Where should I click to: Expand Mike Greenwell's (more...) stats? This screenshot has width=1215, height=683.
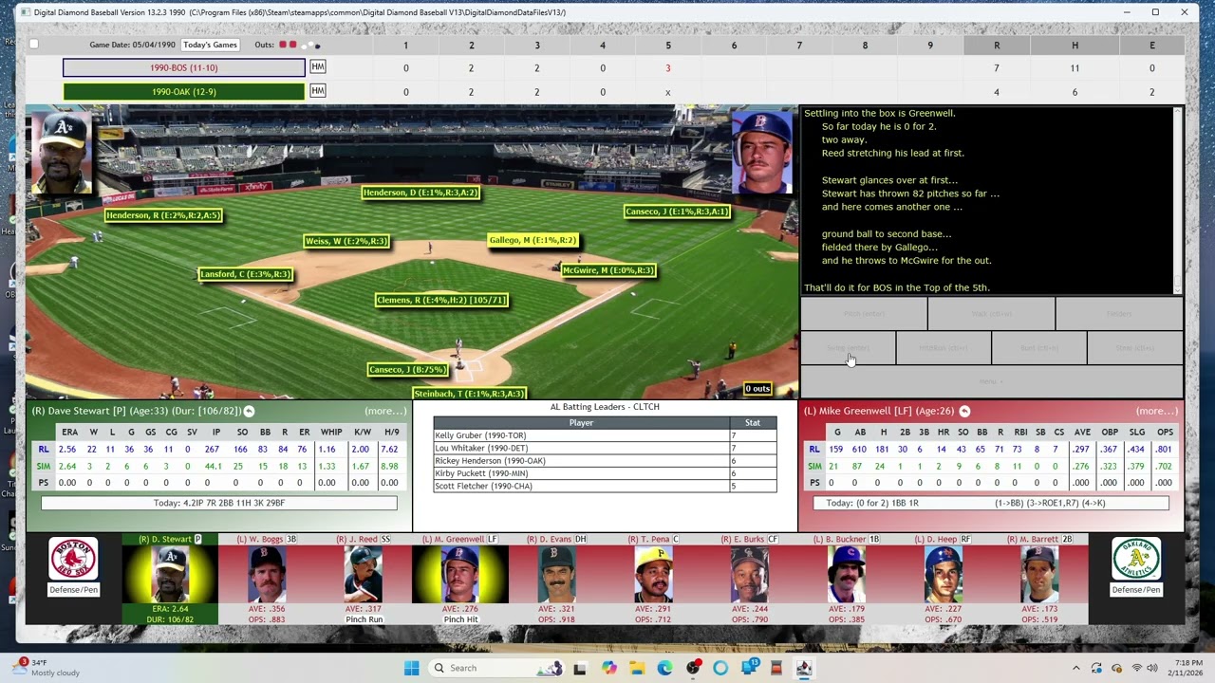tap(1157, 411)
